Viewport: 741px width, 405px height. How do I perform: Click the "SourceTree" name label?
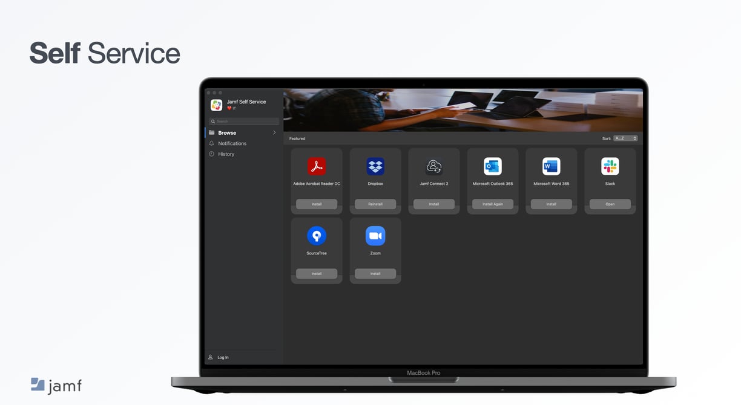tap(317, 253)
